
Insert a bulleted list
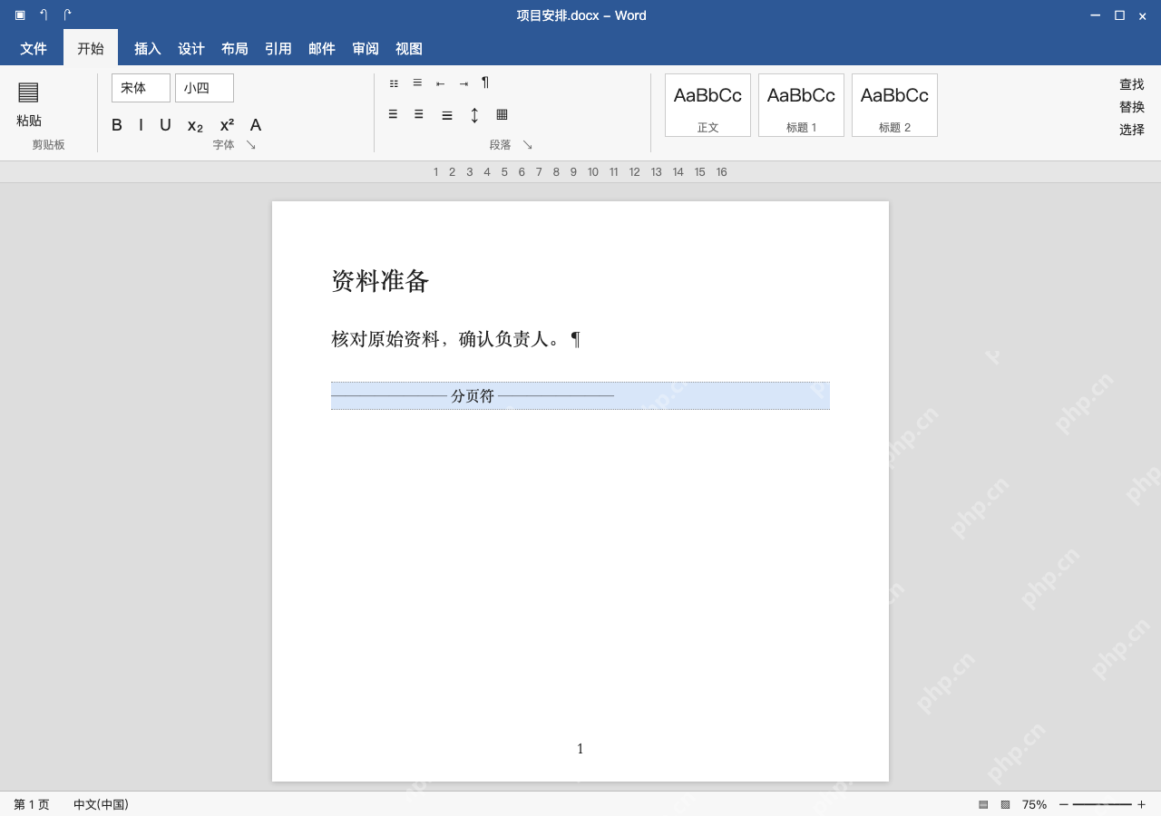click(x=394, y=83)
